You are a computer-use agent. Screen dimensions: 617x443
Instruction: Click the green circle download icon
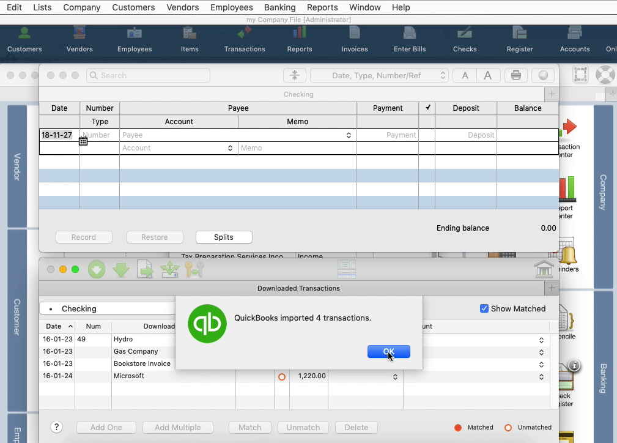click(97, 270)
